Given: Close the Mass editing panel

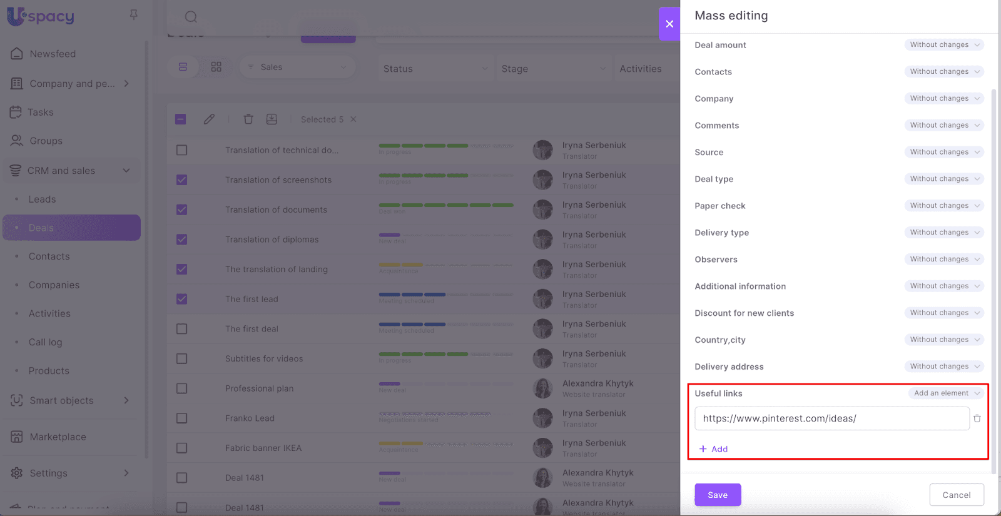Looking at the screenshot, I should coord(669,24).
